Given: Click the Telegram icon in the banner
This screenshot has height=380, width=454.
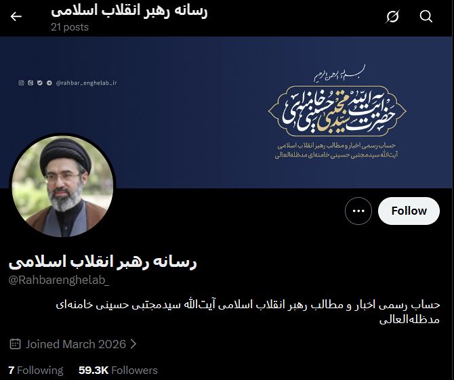Looking at the screenshot, I should click(49, 83).
